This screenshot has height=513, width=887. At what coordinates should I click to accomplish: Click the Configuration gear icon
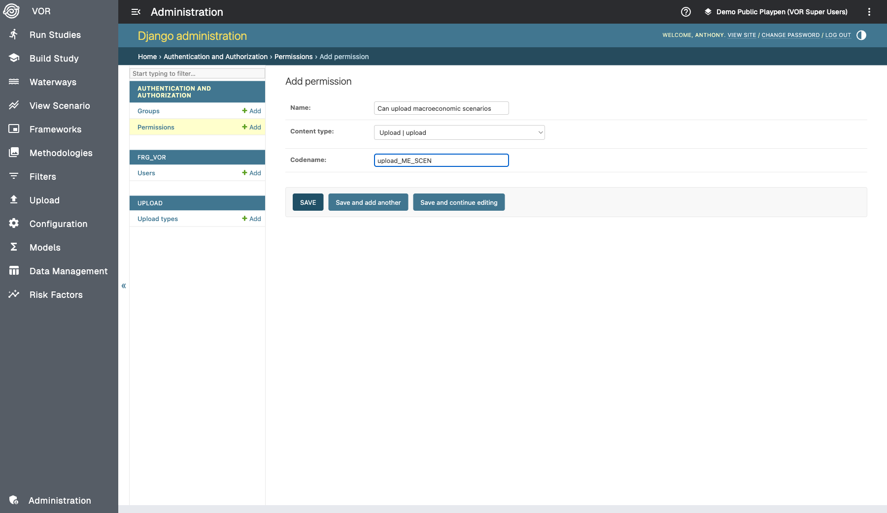14,224
